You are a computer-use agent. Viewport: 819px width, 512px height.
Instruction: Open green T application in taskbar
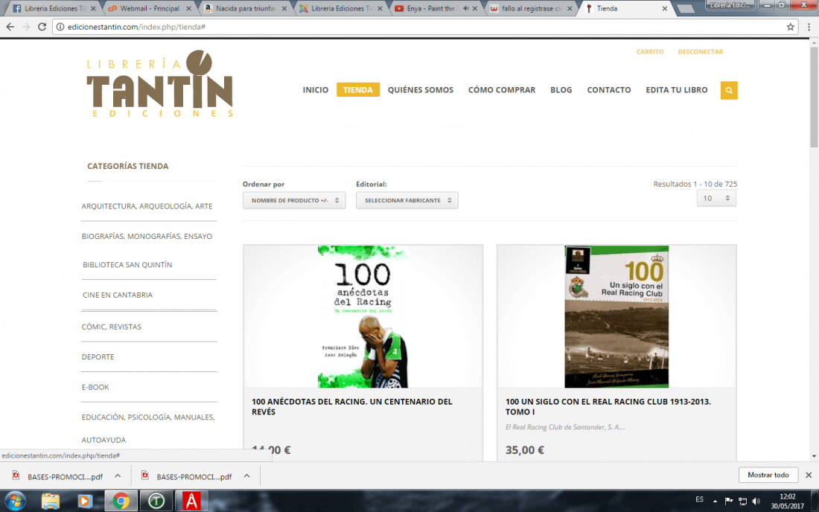tap(156, 501)
